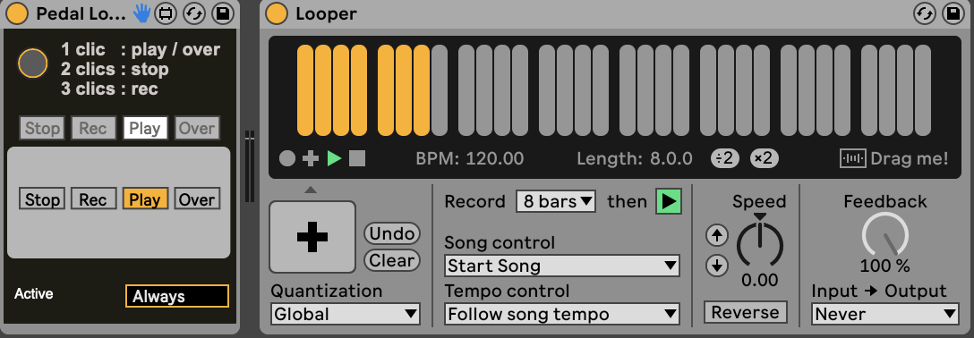Toggle the Reverse button
974x338 pixels.
[x=746, y=312]
